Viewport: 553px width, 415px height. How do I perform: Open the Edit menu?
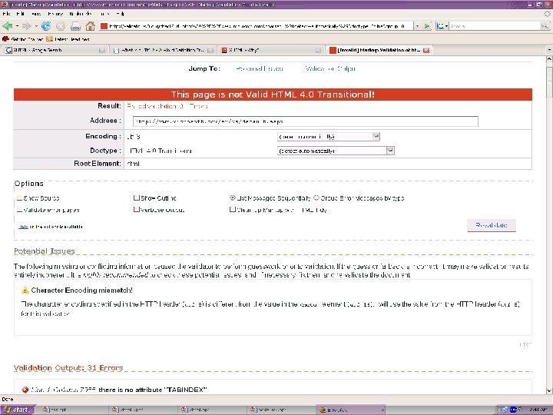pyautogui.click(x=20, y=14)
